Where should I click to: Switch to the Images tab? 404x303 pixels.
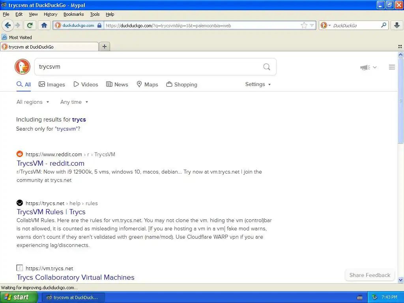[52, 84]
